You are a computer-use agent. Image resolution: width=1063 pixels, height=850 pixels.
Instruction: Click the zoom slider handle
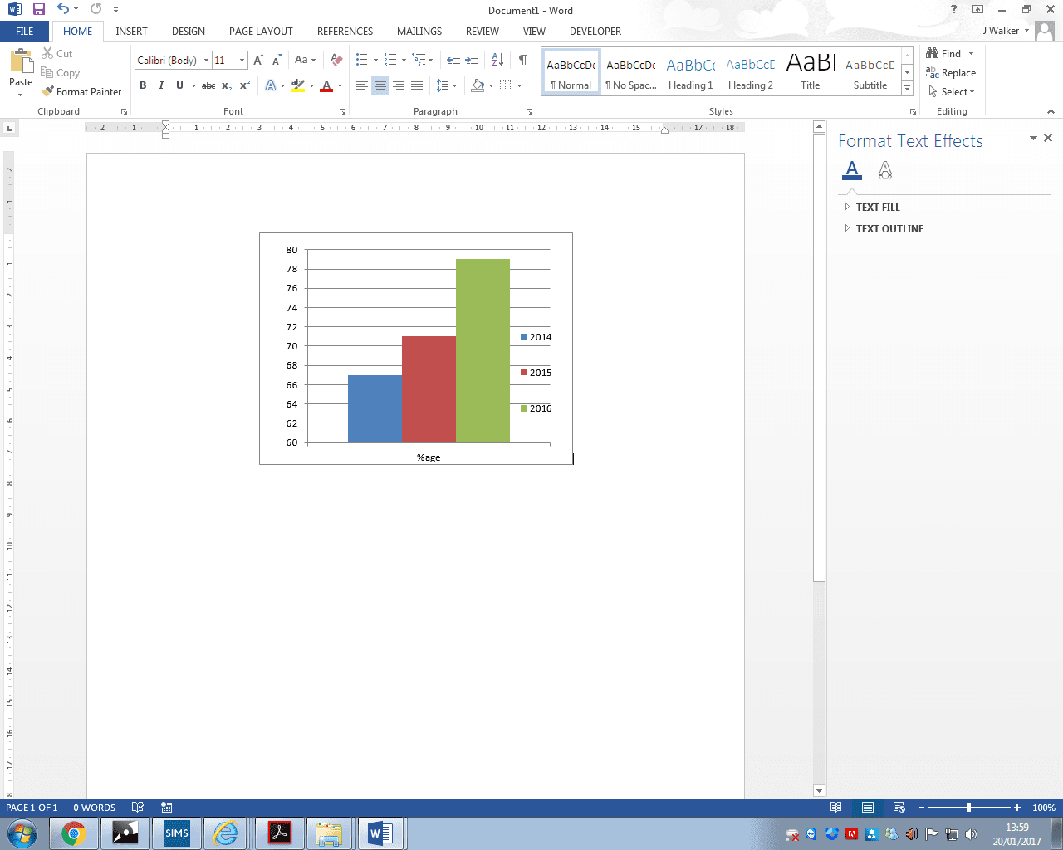(969, 808)
